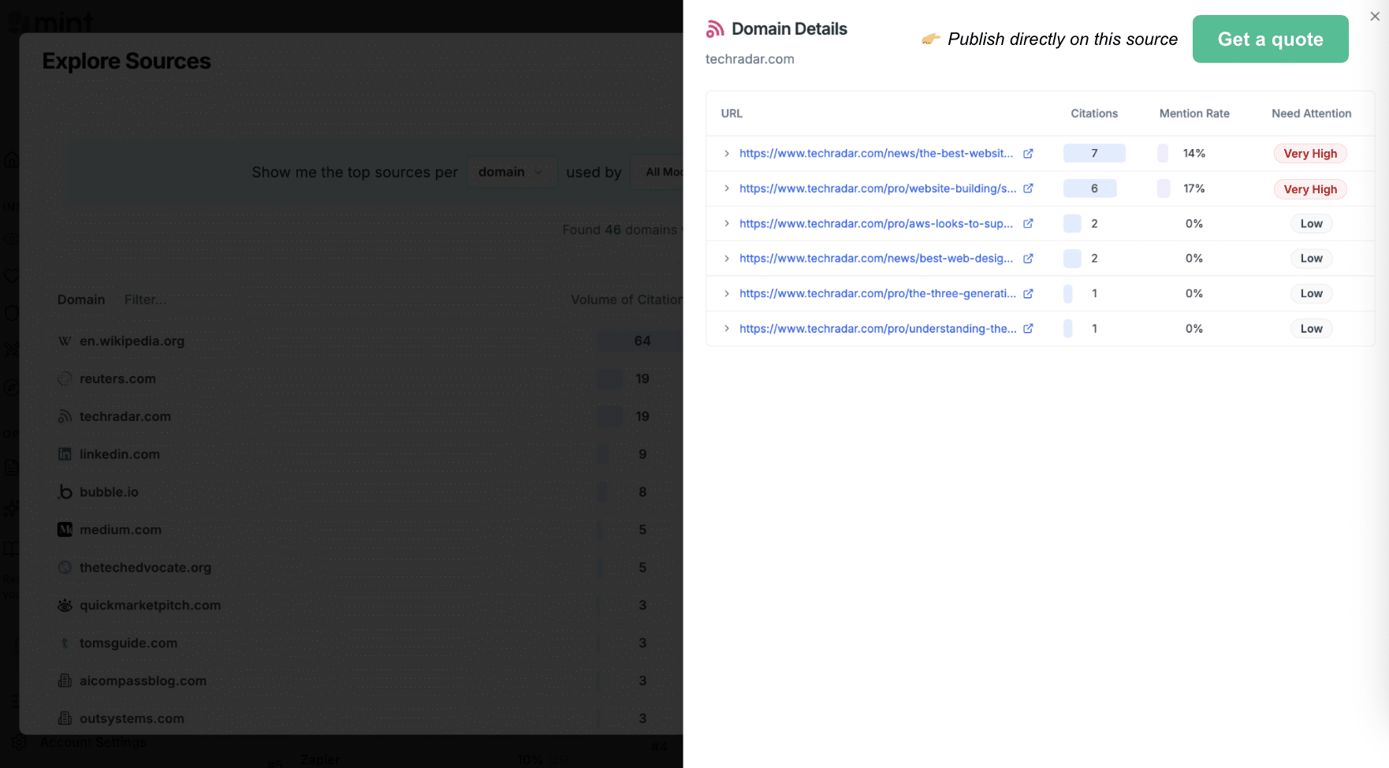Click the 7 citations bar
1389x768 pixels.
click(x=1093, y=154)
